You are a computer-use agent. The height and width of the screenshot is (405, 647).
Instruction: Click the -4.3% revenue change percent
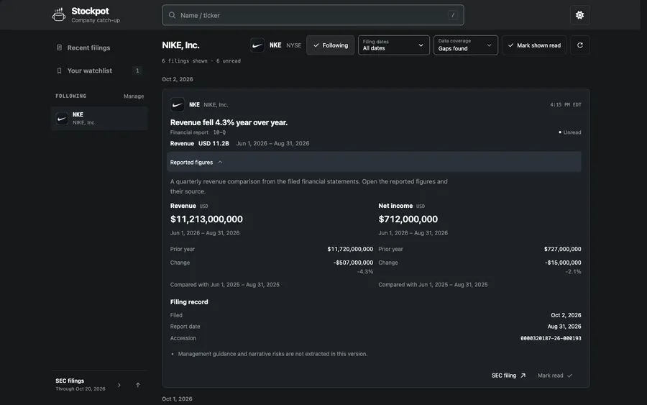point(364,272)
